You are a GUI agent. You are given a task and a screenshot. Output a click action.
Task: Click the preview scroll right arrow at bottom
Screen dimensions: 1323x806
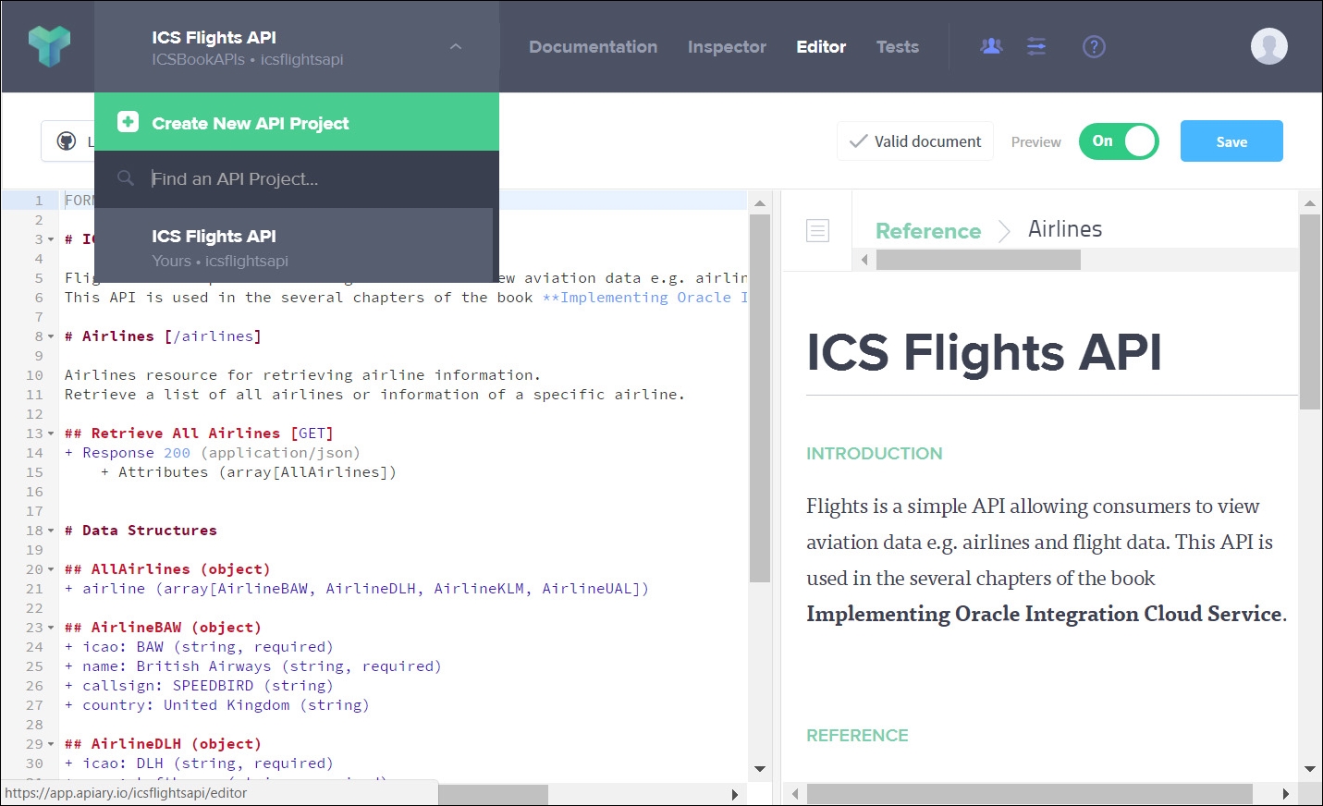coord(1286,794)
